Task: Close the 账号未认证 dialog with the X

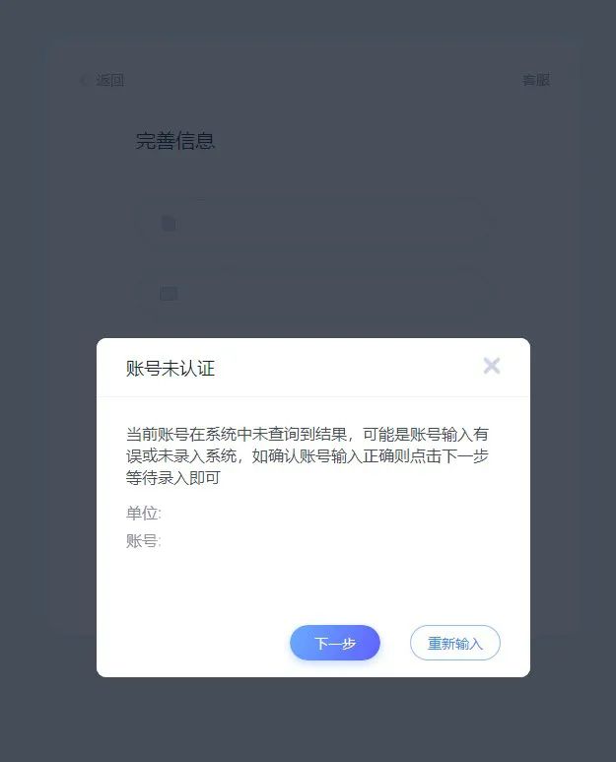Action: [x=492, y=366]
